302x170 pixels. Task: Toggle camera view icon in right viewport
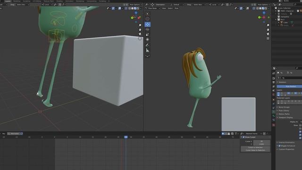(268, 34)
